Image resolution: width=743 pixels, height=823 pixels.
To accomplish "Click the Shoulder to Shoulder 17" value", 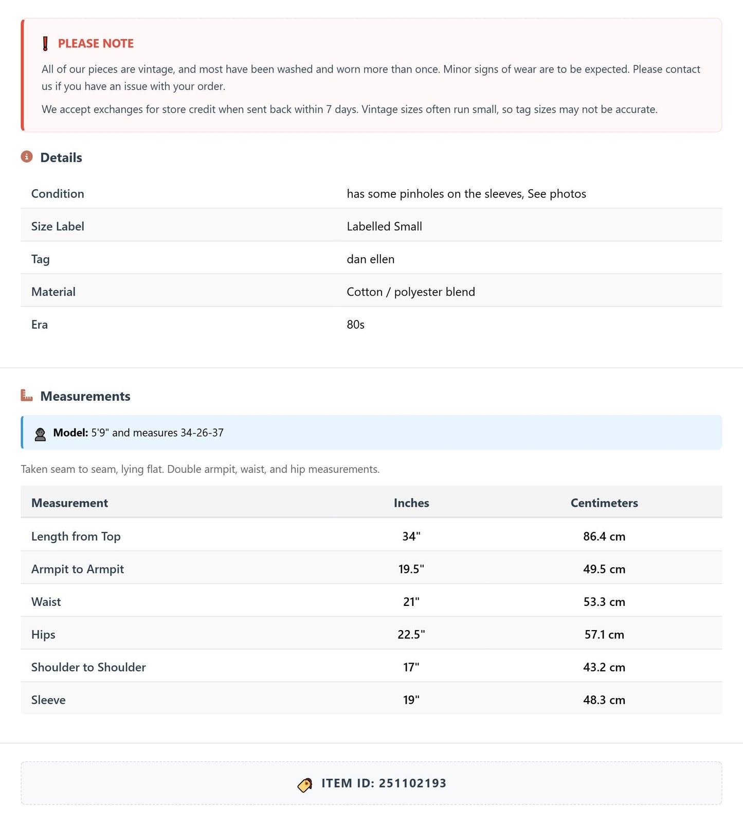I will (411, 667).
